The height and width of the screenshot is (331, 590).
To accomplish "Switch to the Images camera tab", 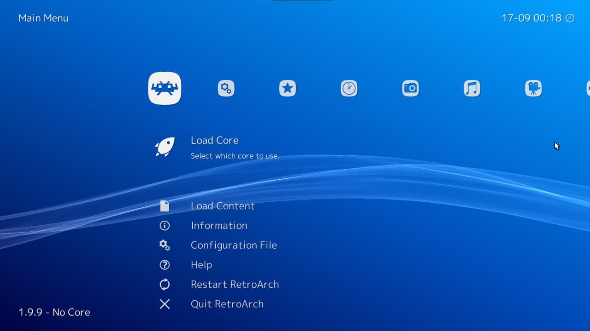I will (x=410, y=88).
